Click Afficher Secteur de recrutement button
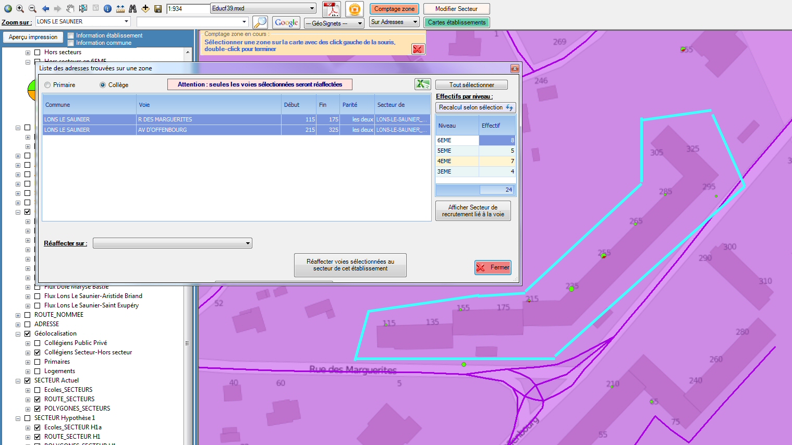 pos(473,211)
